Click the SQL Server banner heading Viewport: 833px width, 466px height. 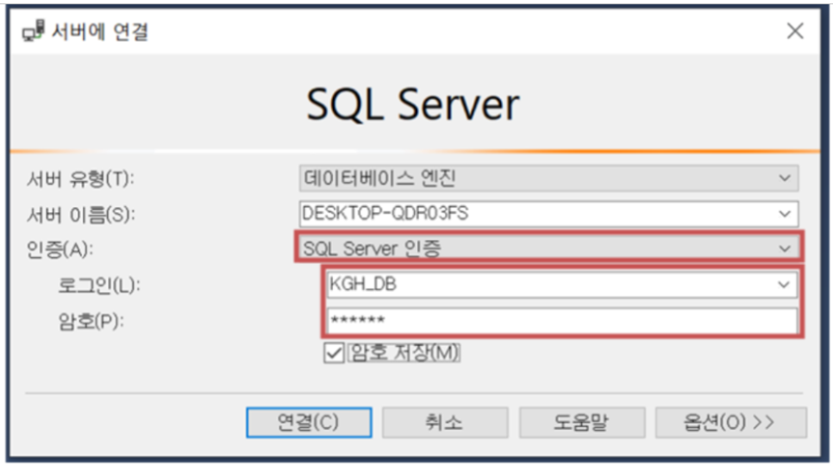[413, 104]
